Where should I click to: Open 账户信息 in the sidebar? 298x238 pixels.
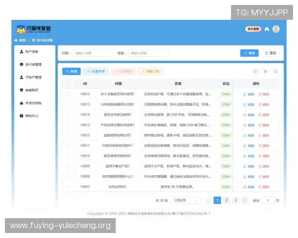[x=29, y=52]
